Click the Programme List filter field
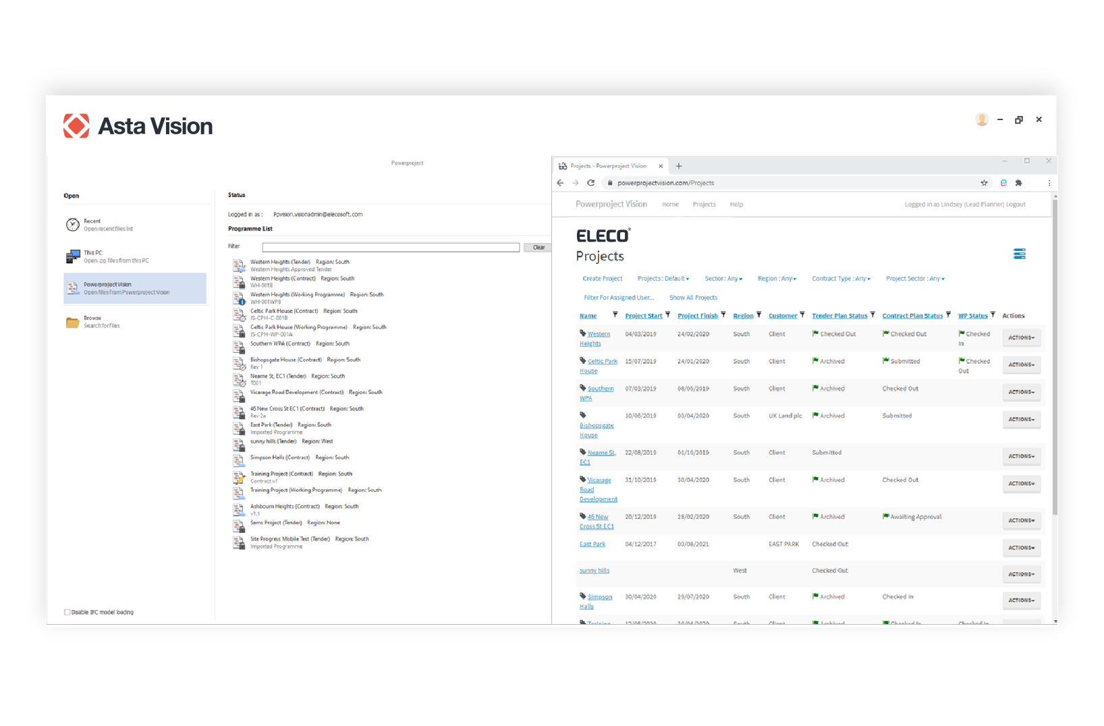1104x726 pixels. [391, 248]
